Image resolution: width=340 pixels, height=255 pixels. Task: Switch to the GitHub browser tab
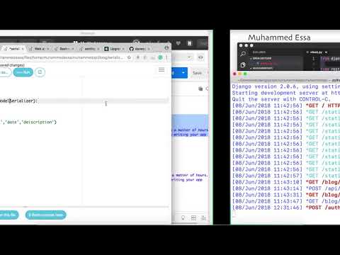(x=140, y=49)
